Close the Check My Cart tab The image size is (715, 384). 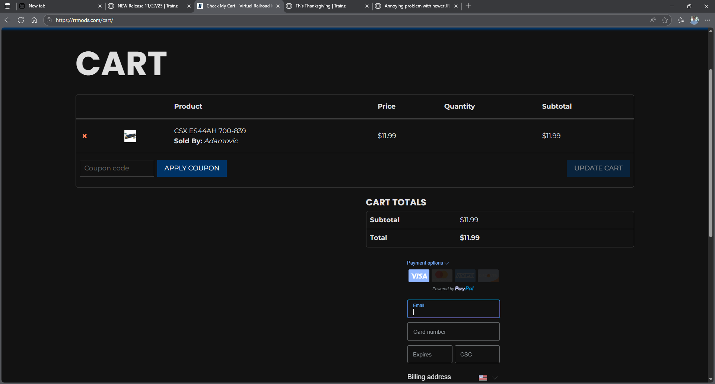[x=278, y=6]
